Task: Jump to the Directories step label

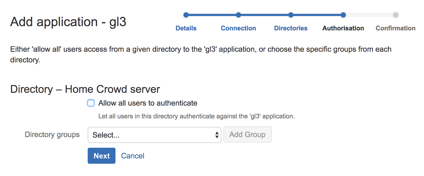Action: point(291,28)
